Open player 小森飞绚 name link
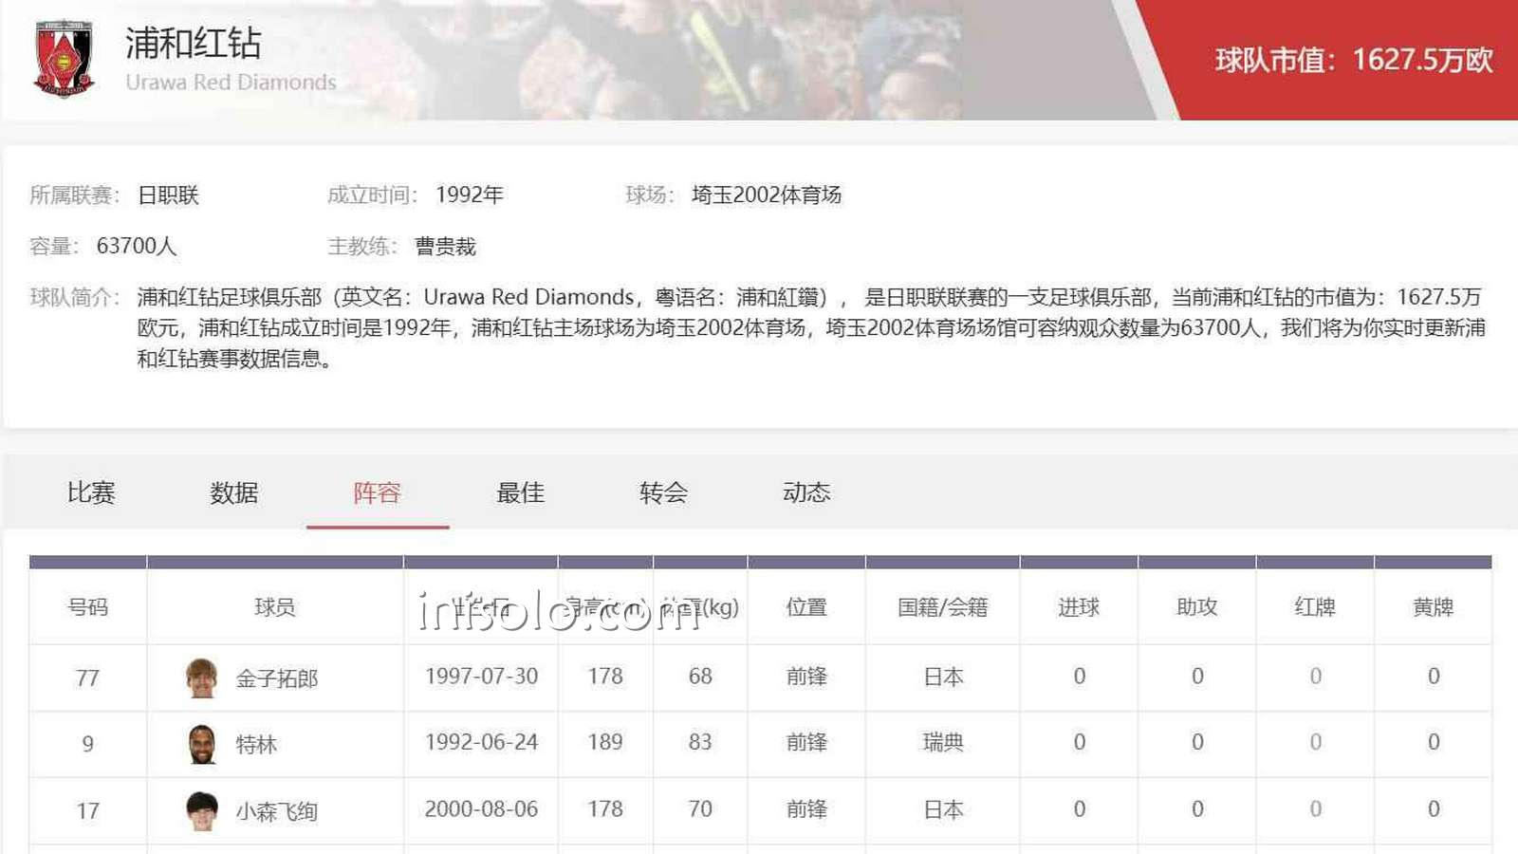This screenshot has height=854, width=1518. 277,811
